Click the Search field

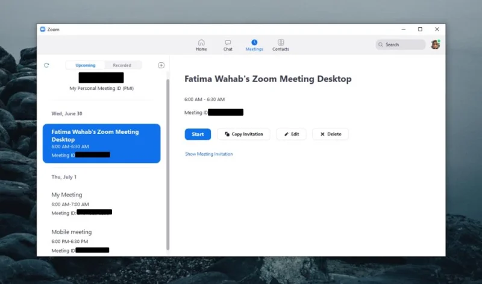[x=400, y=45]
